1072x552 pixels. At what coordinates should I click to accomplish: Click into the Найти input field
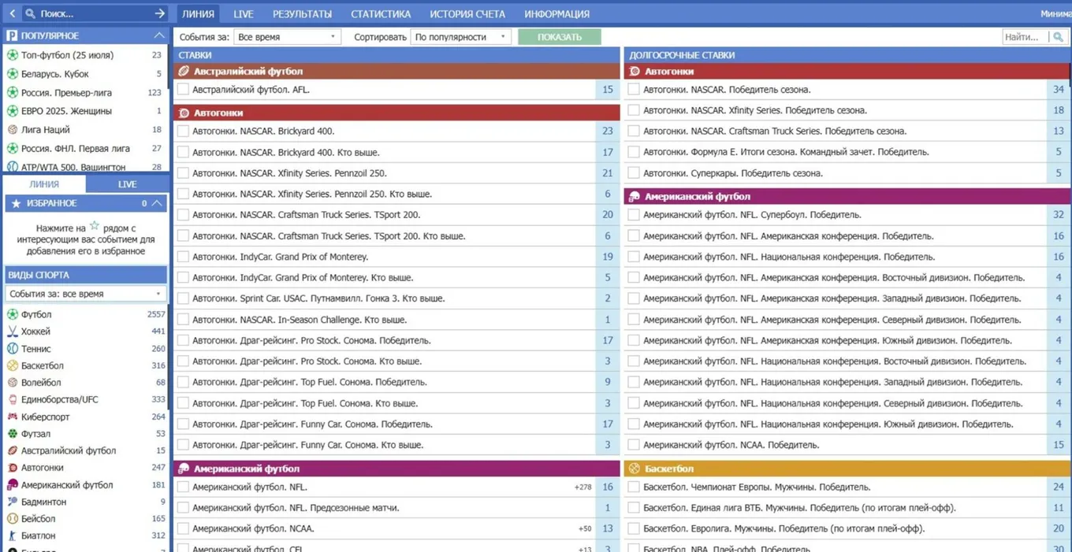point(1025,37)
